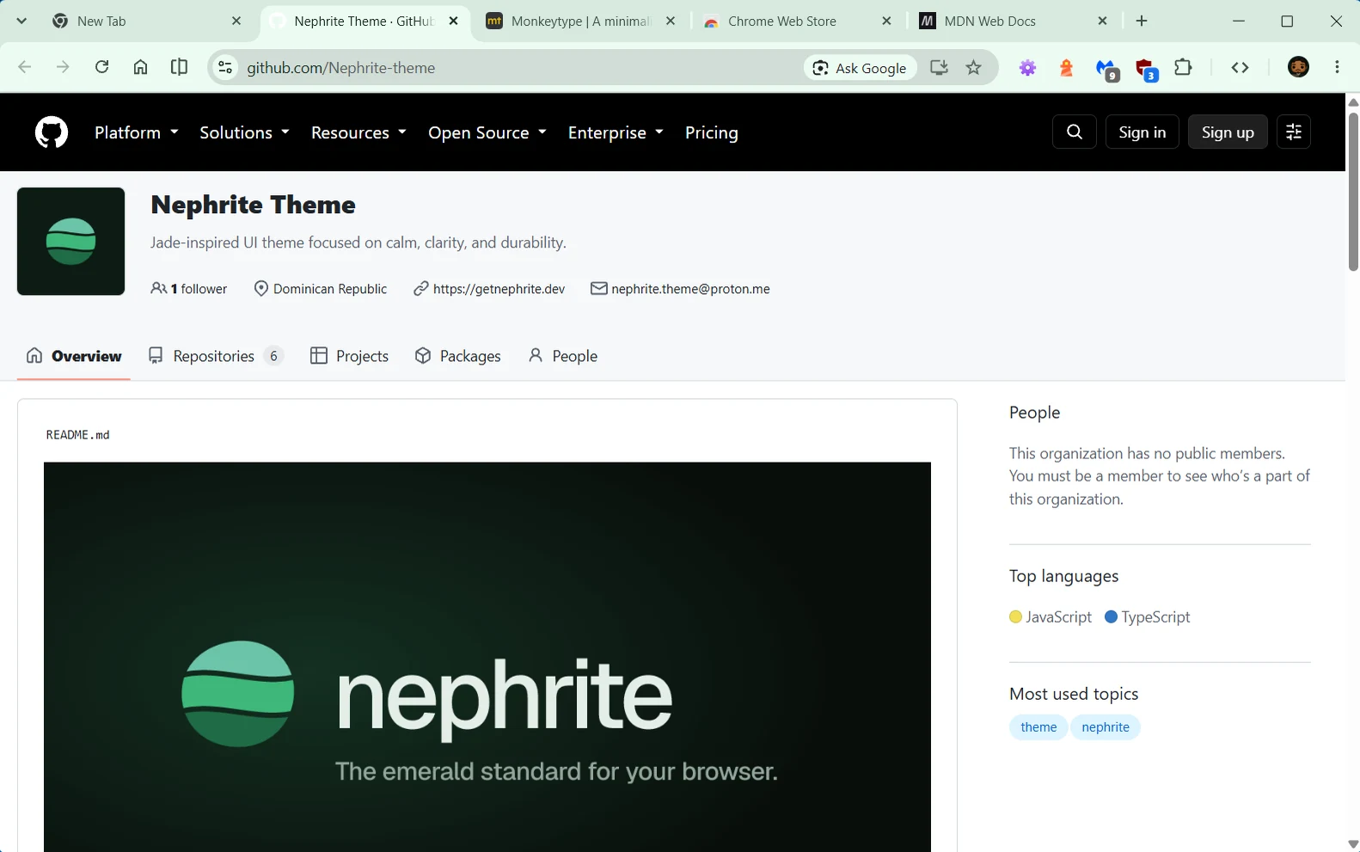
Task: Close the Monkeytype tab
Action: (x=671, y=21)
